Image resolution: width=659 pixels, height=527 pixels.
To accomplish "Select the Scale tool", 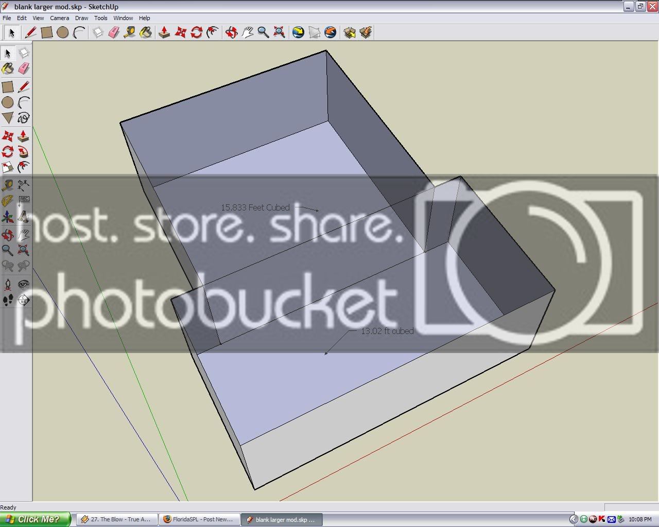I will point(8,167).
